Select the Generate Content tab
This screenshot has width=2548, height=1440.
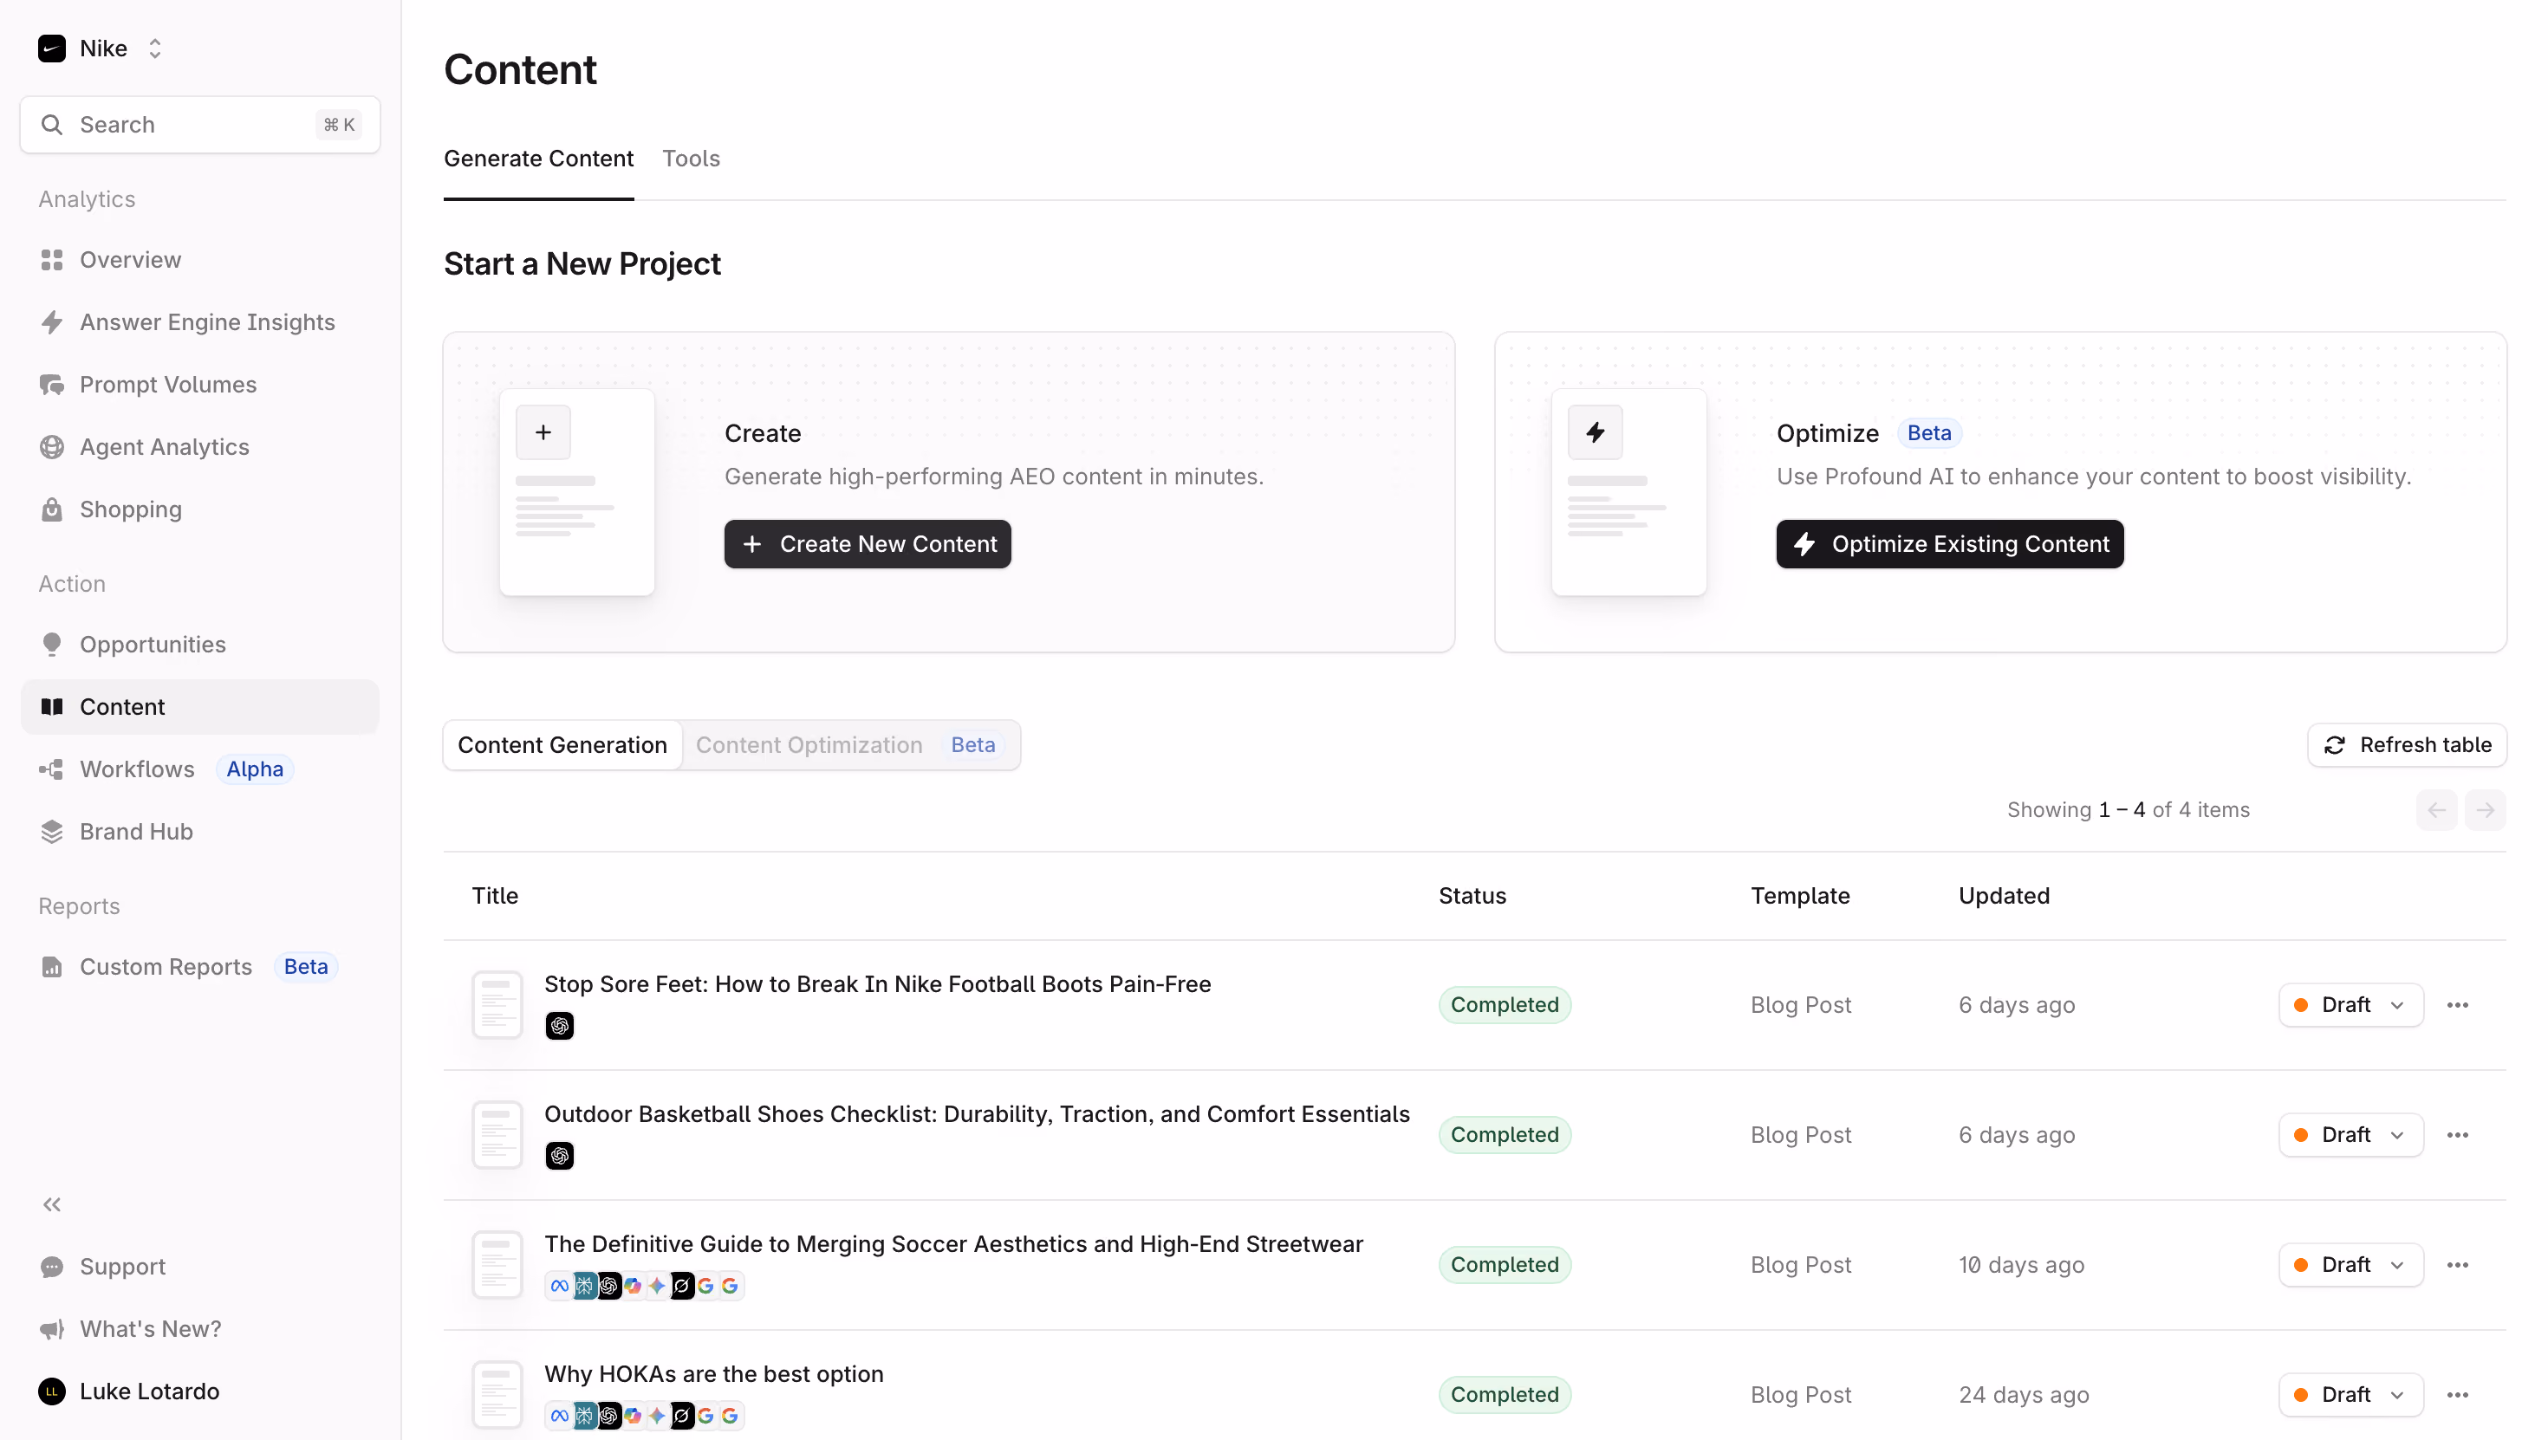point(538,159)
